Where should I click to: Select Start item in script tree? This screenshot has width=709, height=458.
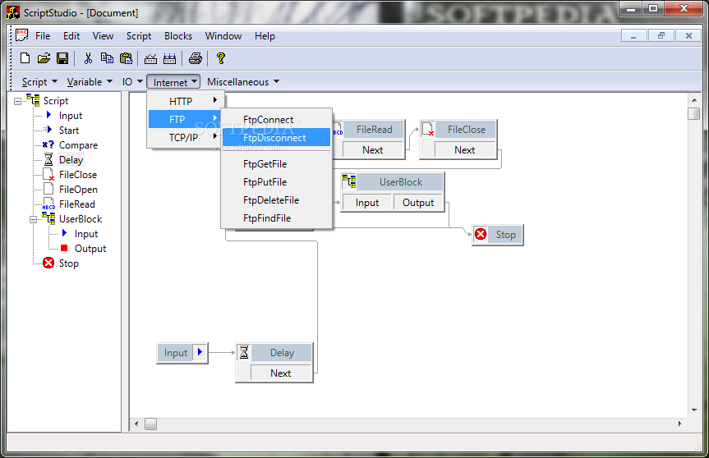pyautogui.click(x=69, y=130)
